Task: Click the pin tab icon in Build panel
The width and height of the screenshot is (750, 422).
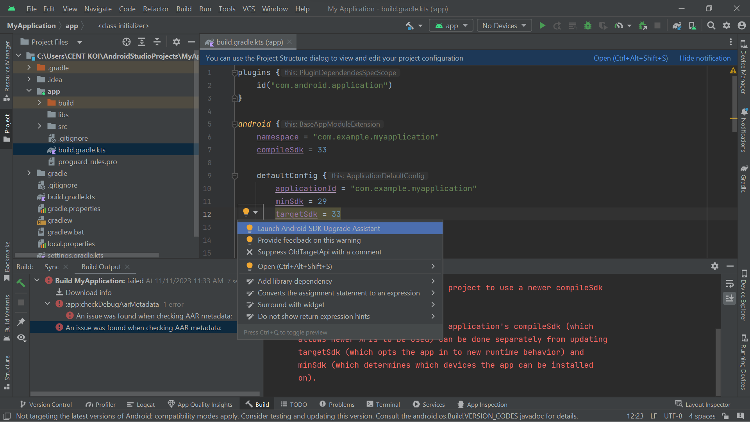Action: [x=21, y=322]
